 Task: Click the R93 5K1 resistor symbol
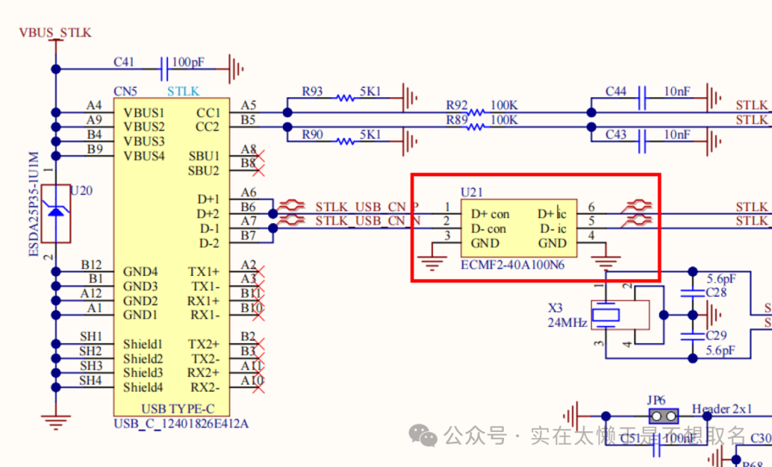pos(346,98)
